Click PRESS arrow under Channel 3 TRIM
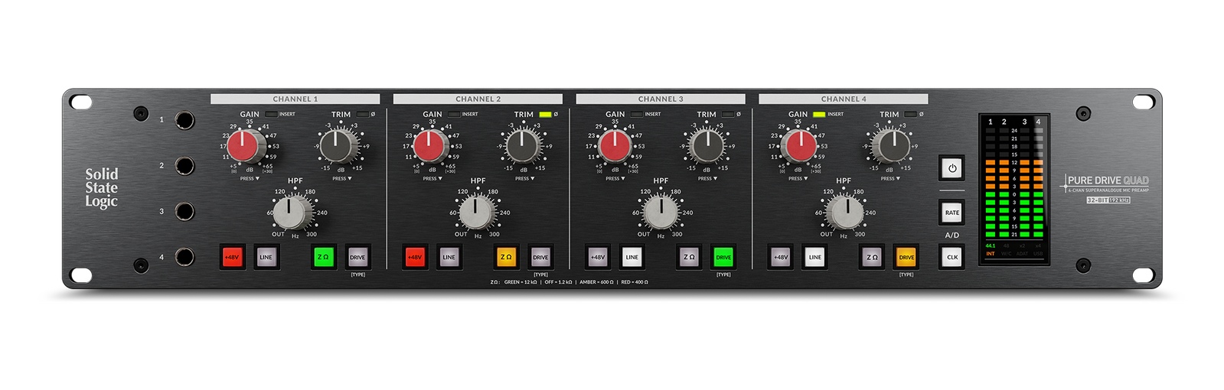 pos(705,179)
